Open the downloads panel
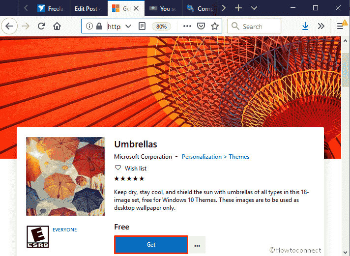 [305, 27]
